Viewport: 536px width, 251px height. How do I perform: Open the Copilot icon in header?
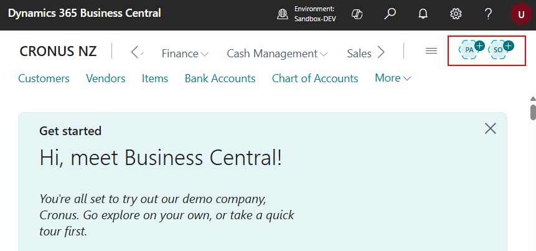click(x=357, y=14)
